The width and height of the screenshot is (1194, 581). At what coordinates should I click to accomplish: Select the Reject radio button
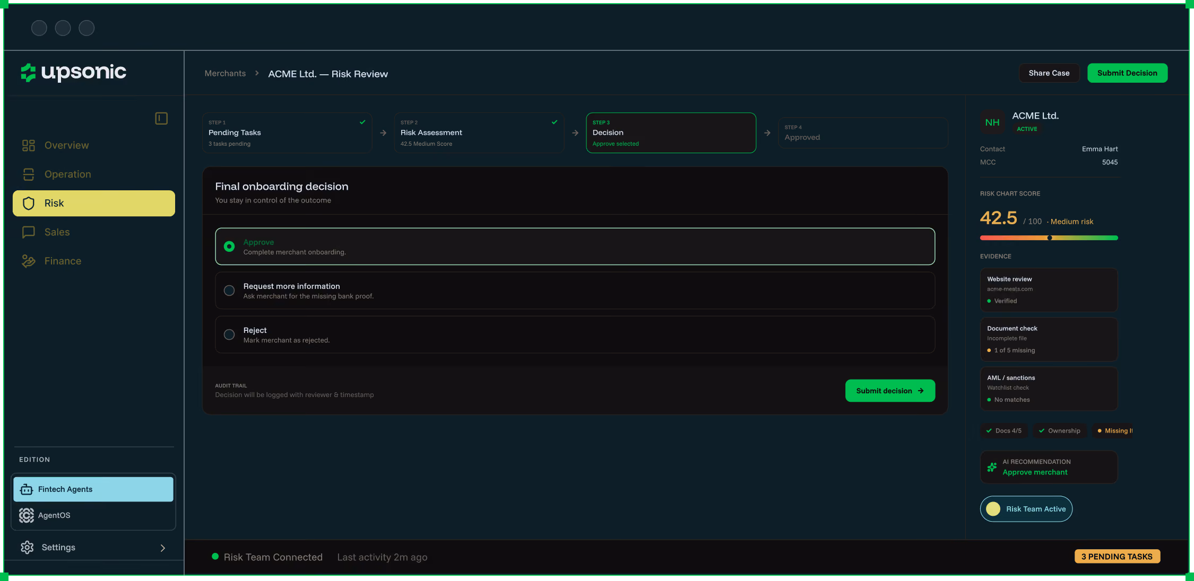[x=229, y=334]
